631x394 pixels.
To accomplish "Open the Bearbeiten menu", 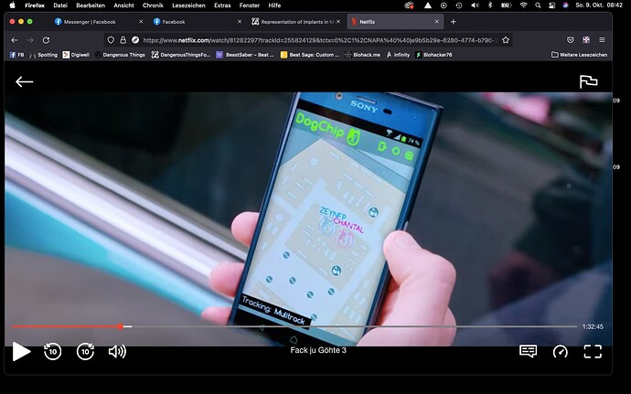I will (x=91, y=5).
